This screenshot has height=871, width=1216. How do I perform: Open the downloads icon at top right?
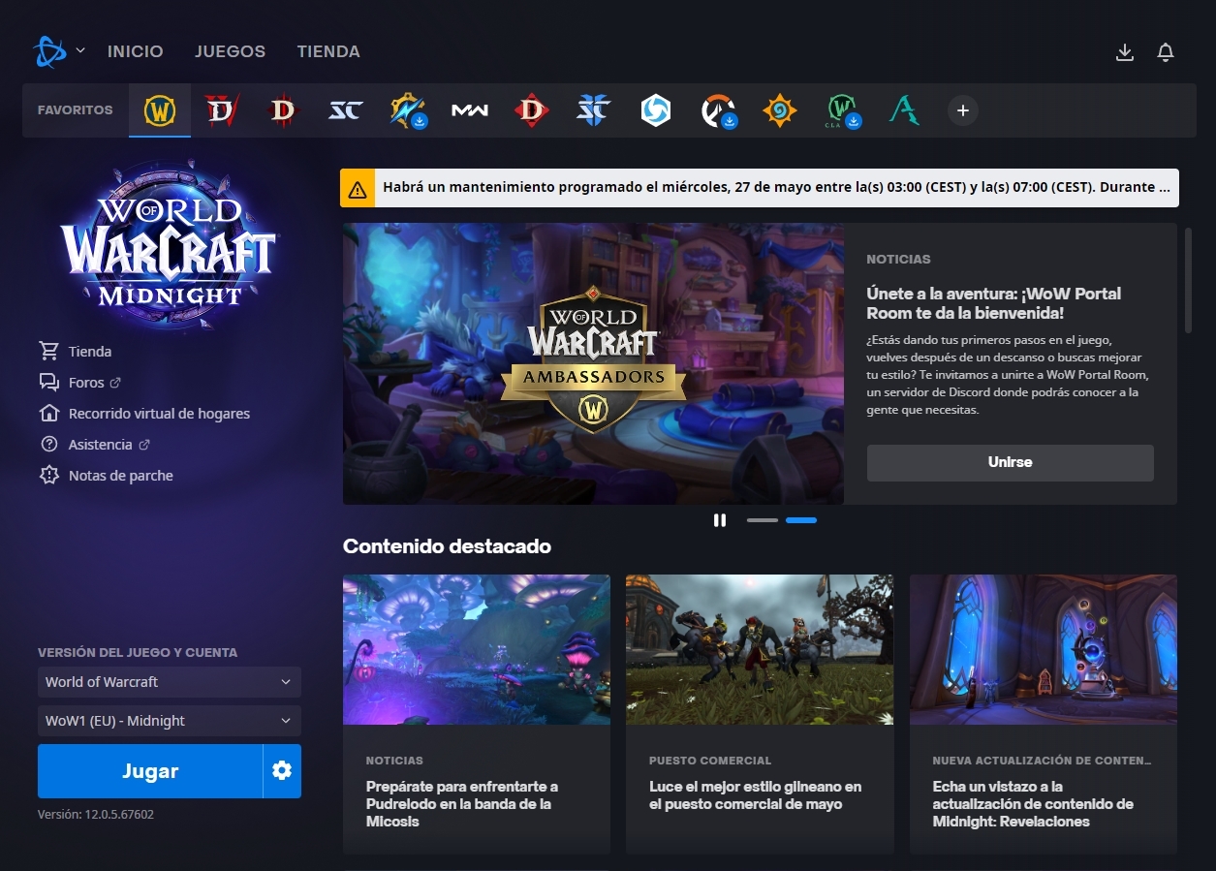pos(1124,52)
